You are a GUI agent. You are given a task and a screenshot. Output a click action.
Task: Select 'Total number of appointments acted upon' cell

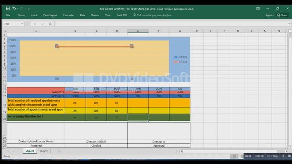point(36,111)
